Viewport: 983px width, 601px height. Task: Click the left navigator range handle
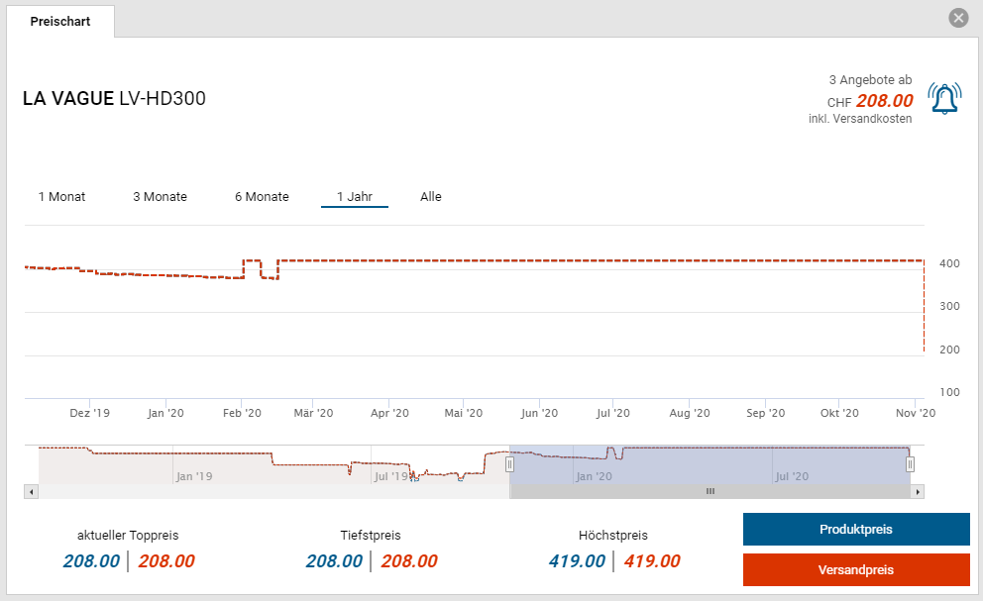click(x=510, y=463)
